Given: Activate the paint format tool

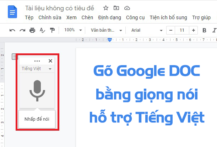Looking at the screenshot, I should 52,30.
